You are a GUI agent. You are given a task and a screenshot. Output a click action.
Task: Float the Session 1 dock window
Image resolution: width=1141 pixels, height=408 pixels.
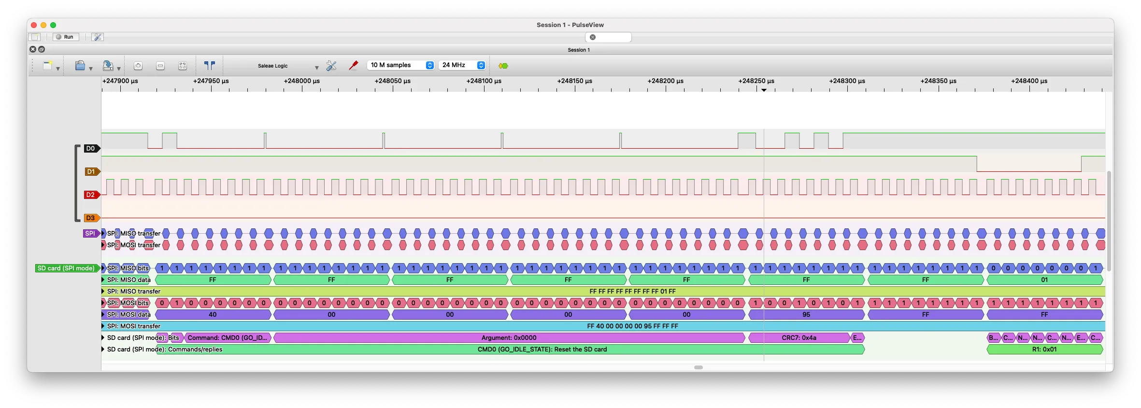42,49
